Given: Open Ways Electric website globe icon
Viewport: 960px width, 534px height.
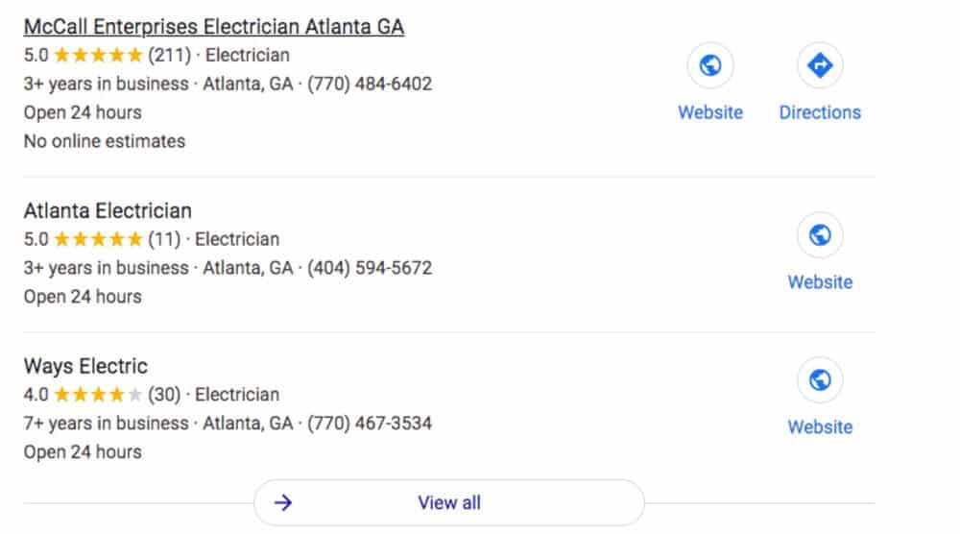Looking at the screenshot, I should point(819,379).
